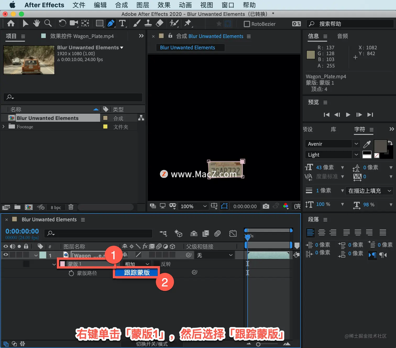Open the parent layer 无 dropdown
This screenshot has width=396, height=348.
pyautogui.click(x=214, y=255)
